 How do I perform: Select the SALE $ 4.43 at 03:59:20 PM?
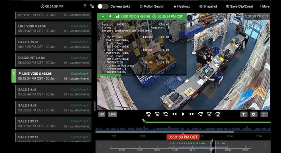point(53,108)
